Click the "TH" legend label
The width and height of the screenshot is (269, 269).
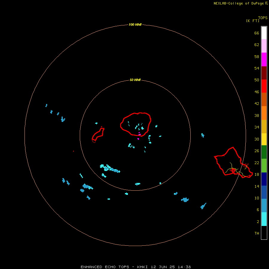pyautogui.click(x=257, y=233)
